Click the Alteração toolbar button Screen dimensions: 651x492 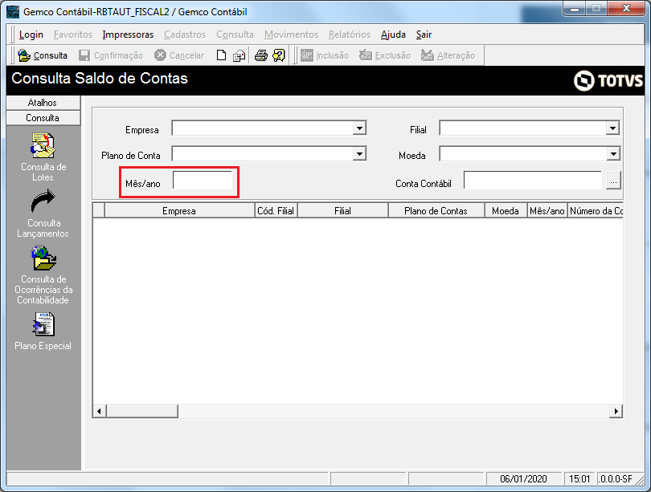448,55
